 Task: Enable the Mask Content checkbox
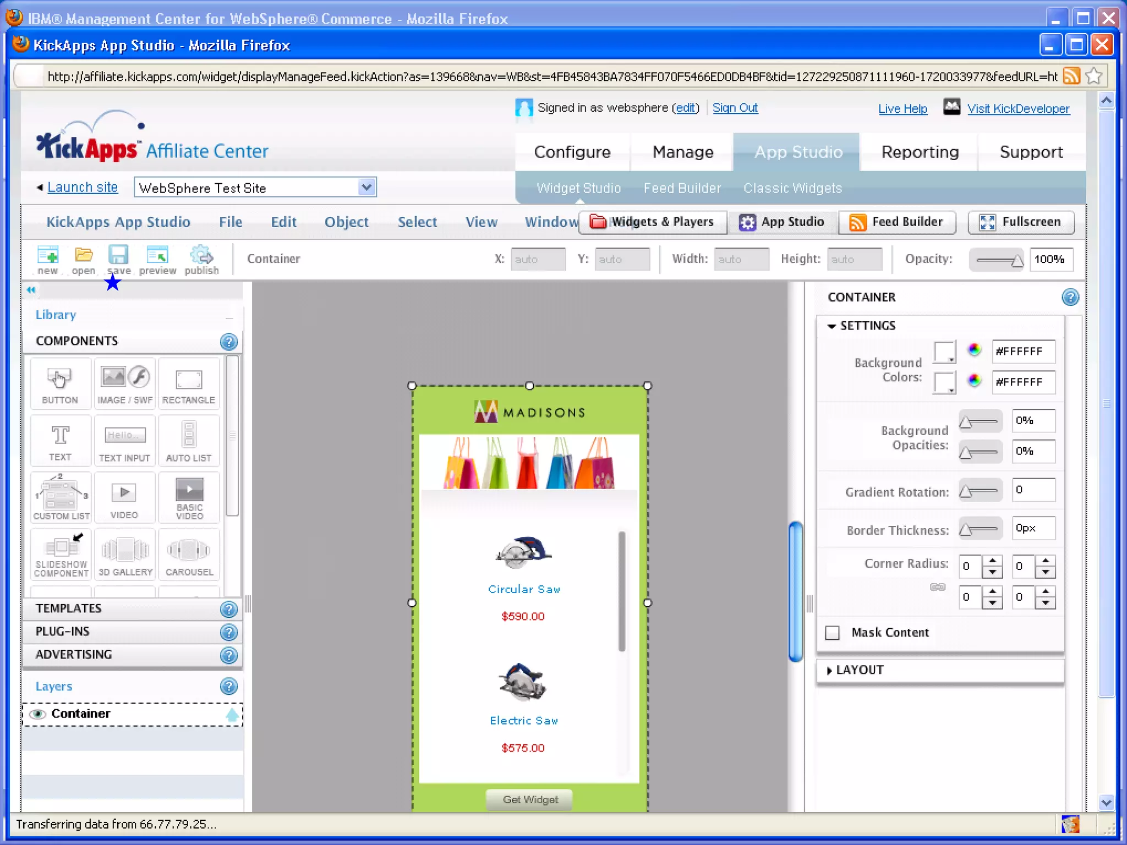(833, 633)
